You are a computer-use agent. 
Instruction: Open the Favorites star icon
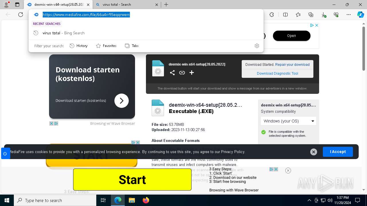[x=298, y=15]
